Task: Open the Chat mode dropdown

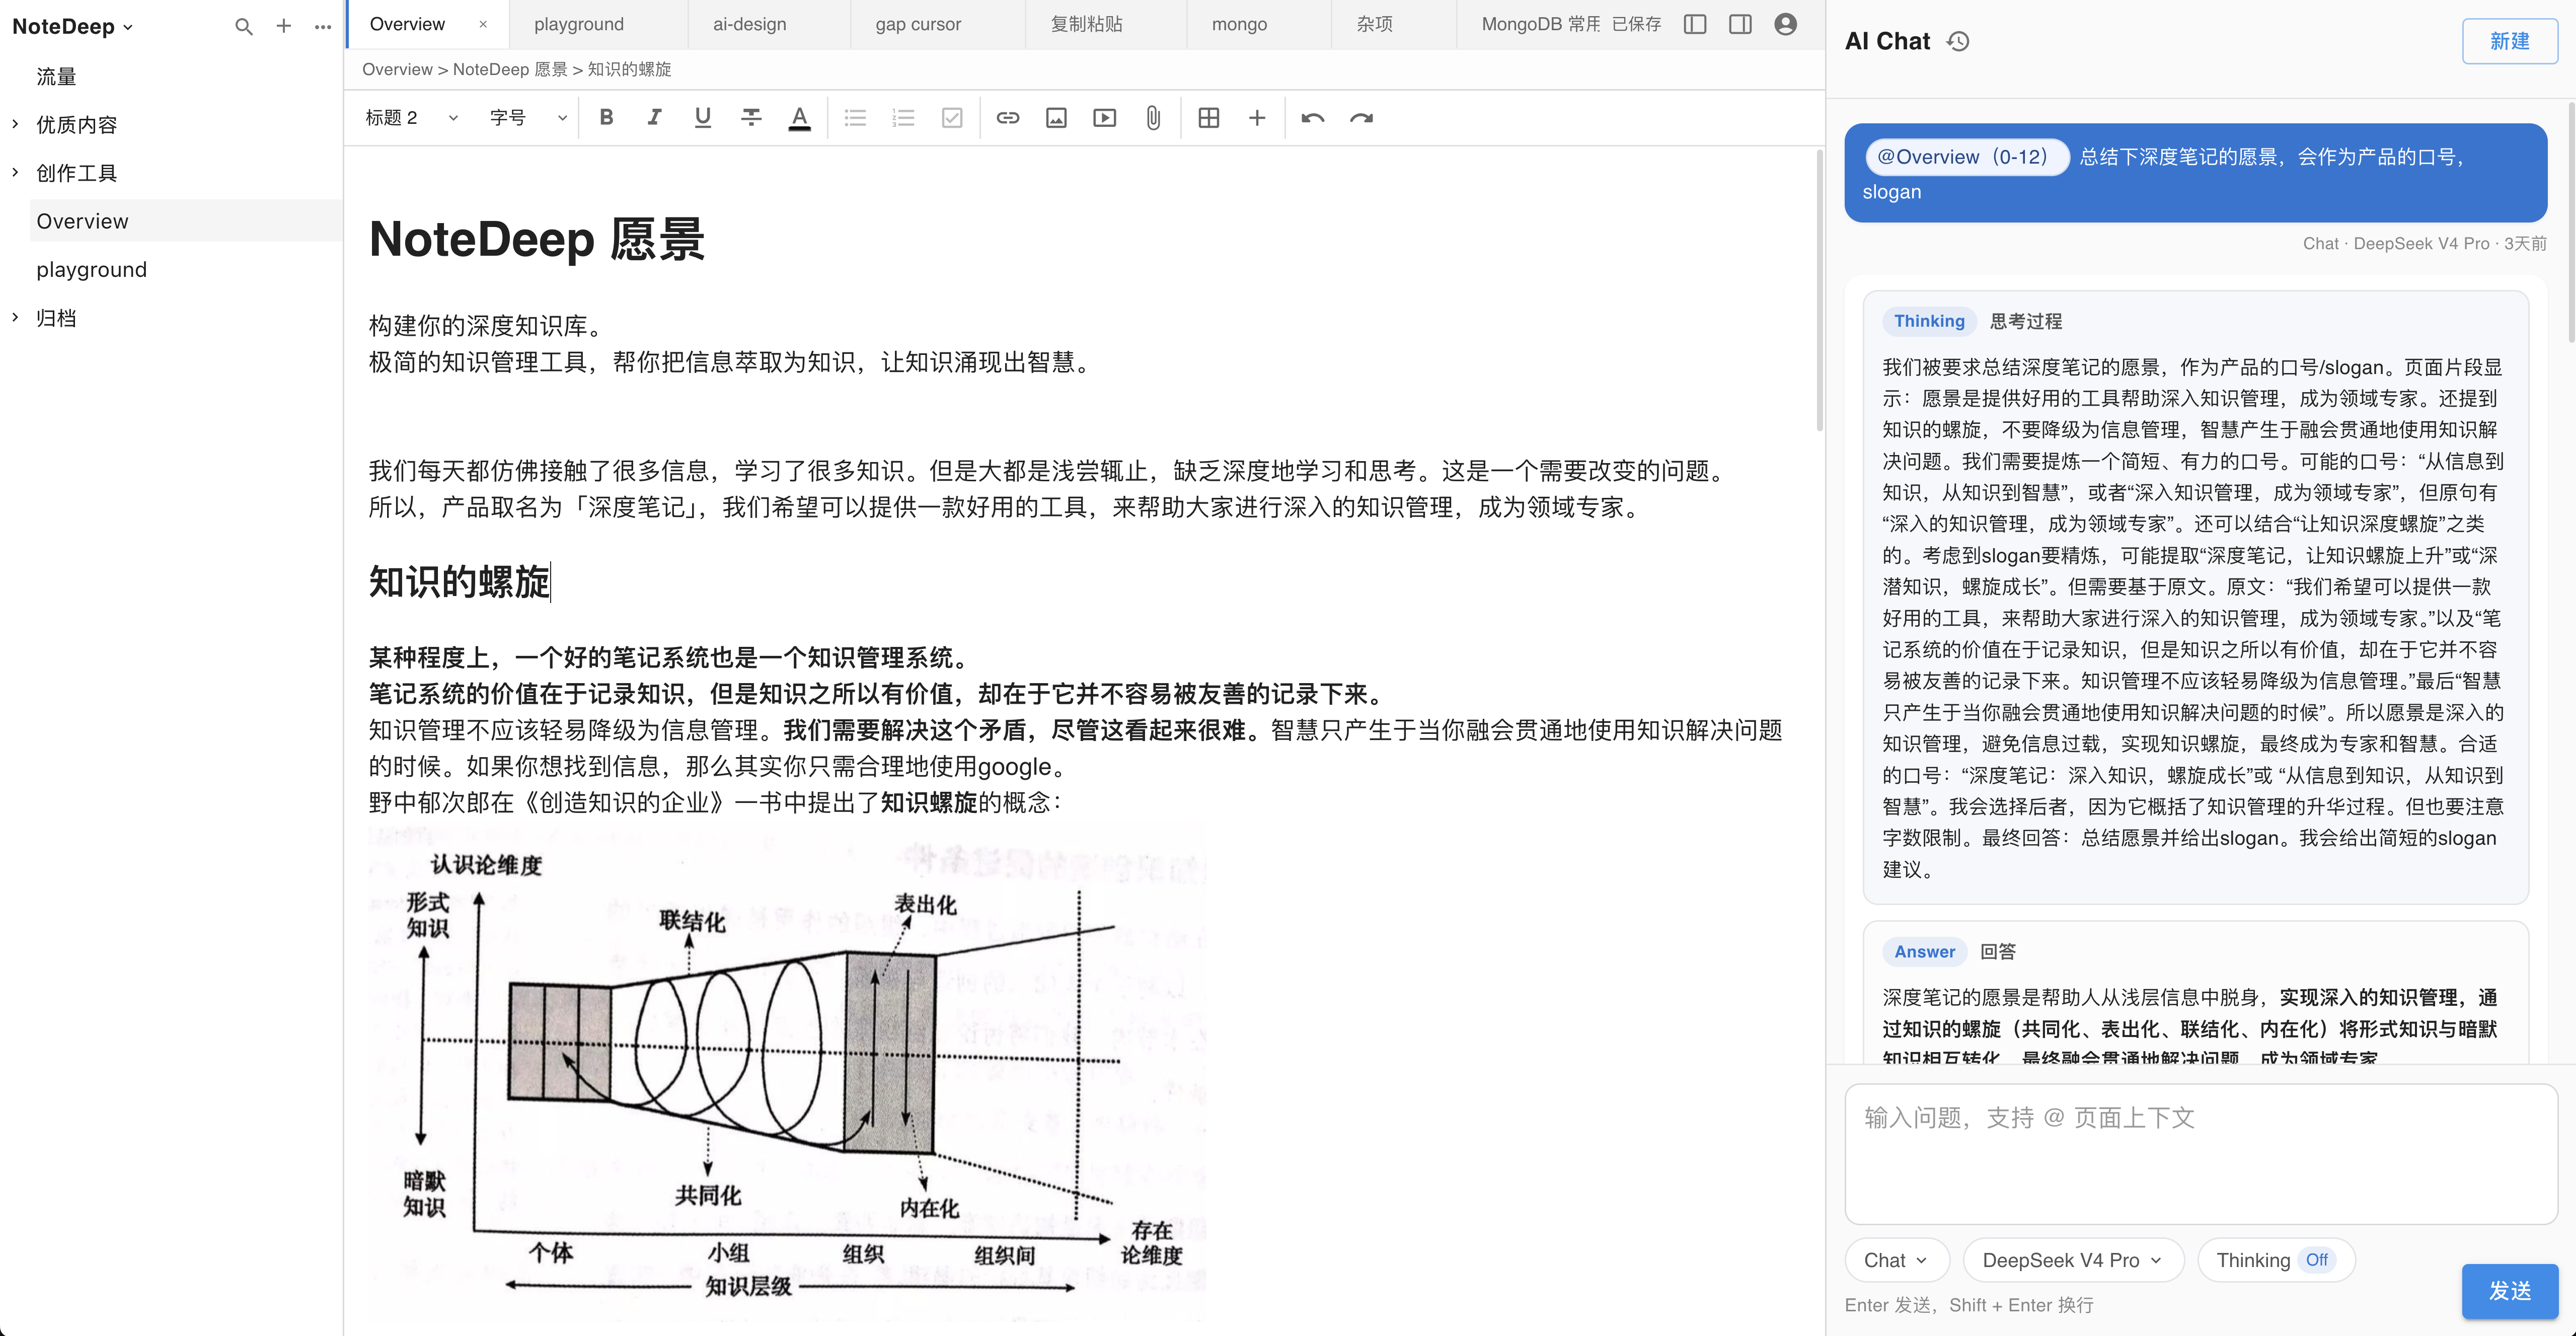Action: click(1897, 1260)
